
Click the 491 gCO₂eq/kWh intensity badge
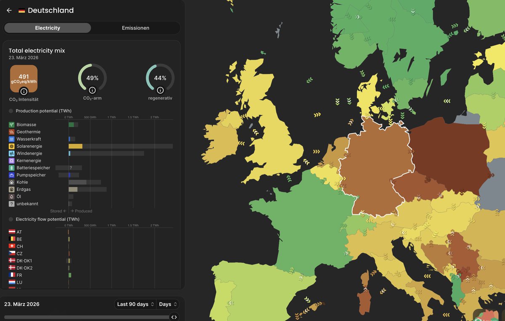[x=24, y=79]
